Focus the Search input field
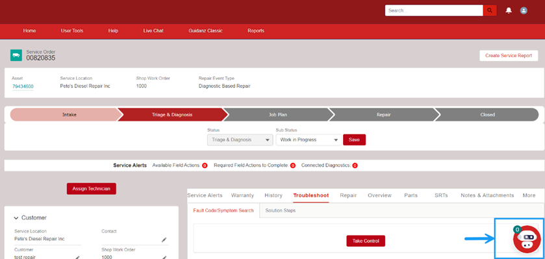 click(434, 10)
